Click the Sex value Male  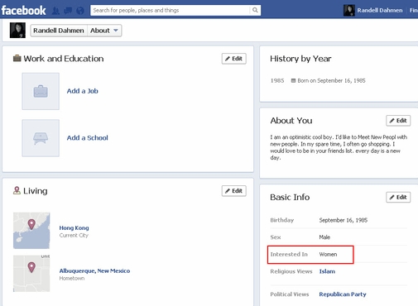324,237
